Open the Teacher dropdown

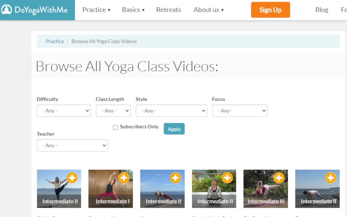[x=72, y=145]
